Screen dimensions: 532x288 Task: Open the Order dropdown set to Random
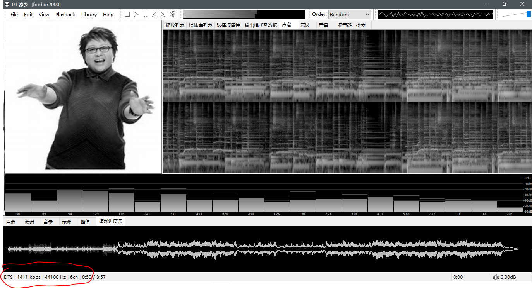349,14
